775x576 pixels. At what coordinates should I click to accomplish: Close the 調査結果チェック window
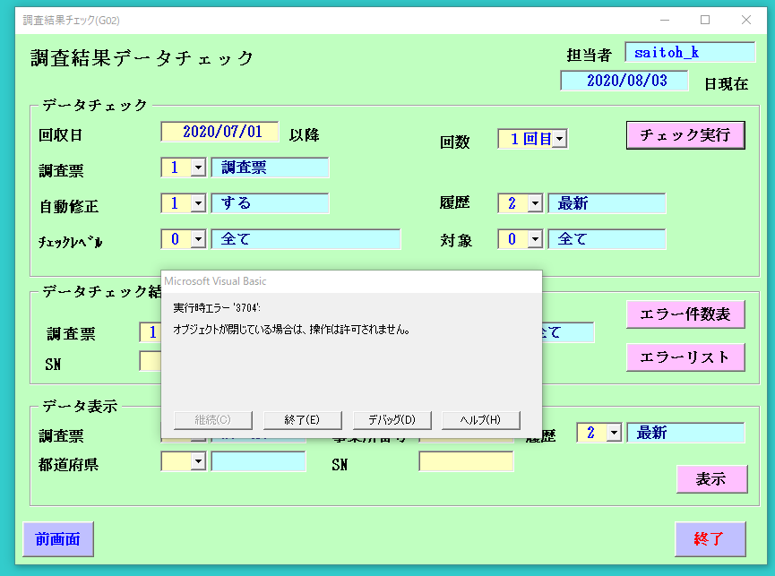pyautogui.click(x=746, y=21)
